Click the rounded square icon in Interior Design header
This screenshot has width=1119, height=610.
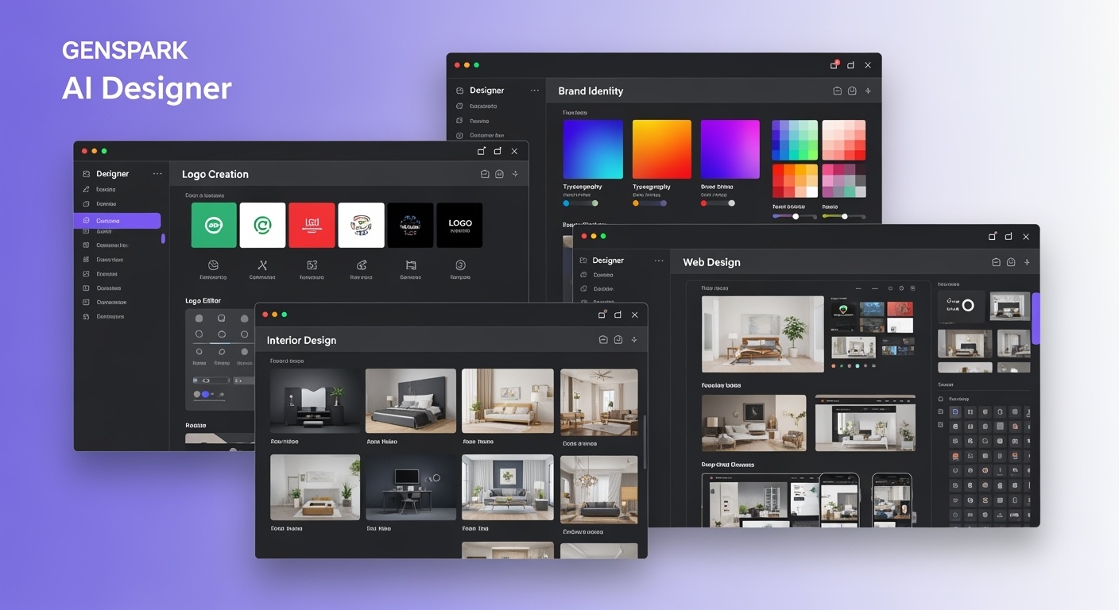tap(618, 340)
